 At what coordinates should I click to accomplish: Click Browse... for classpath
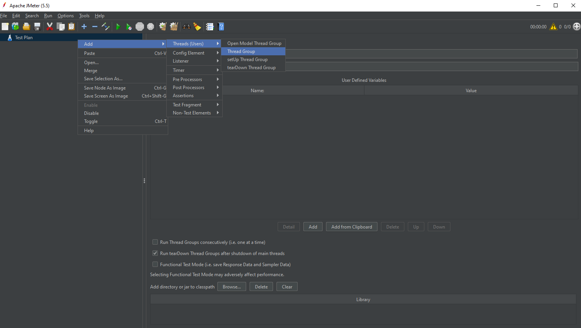pos(232,287)
